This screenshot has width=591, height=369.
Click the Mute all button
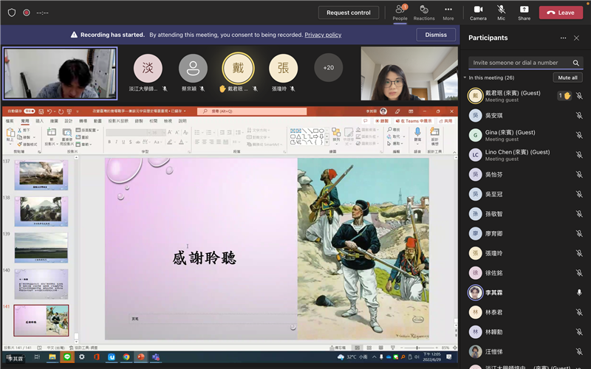567,77
